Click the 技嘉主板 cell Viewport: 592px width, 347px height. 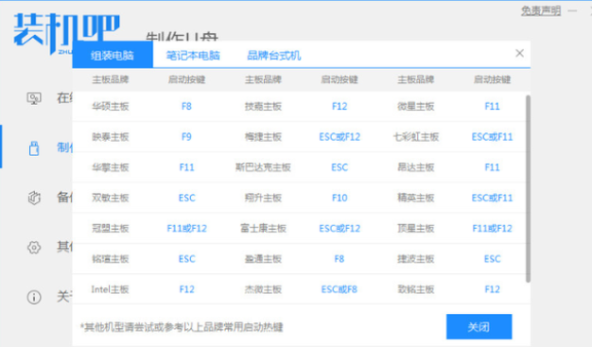263,107
